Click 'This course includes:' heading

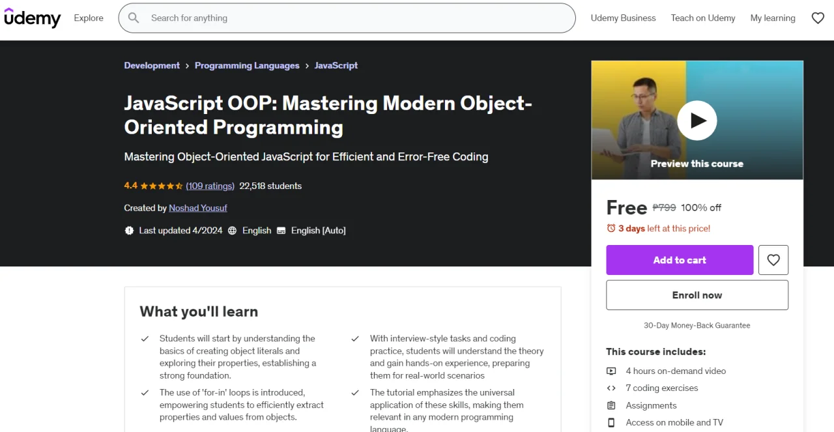tap(656, 351)
